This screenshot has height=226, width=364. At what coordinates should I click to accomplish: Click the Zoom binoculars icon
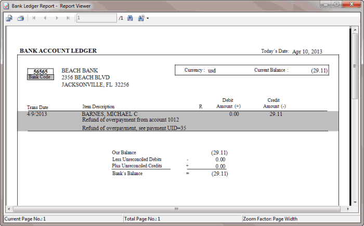[x=141, y=18]
